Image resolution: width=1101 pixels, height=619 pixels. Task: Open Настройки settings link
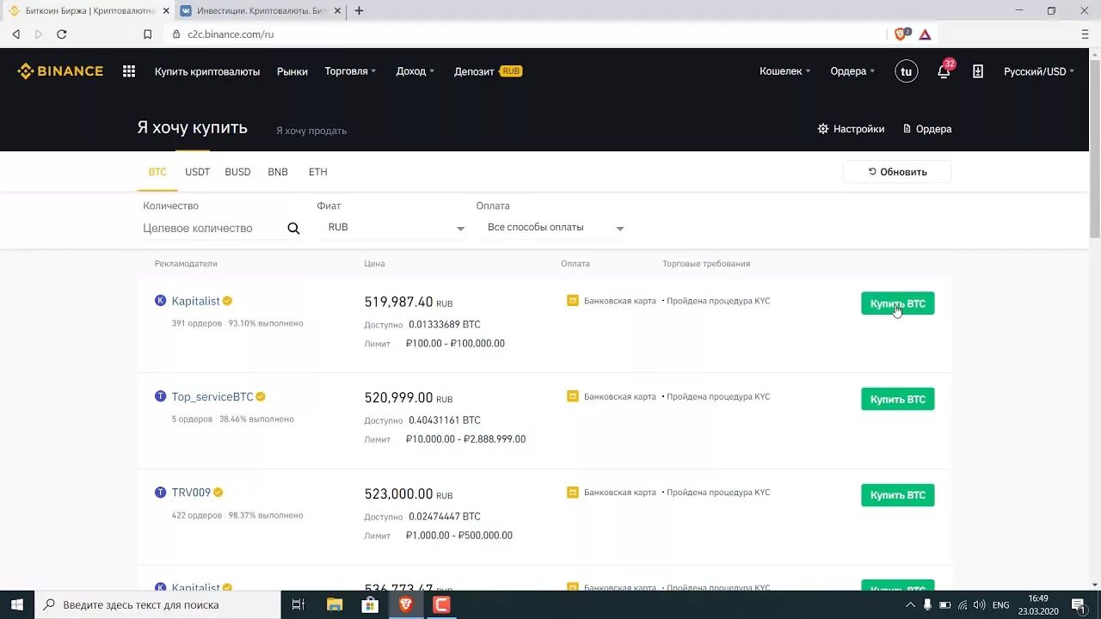(x=851, y=129)
